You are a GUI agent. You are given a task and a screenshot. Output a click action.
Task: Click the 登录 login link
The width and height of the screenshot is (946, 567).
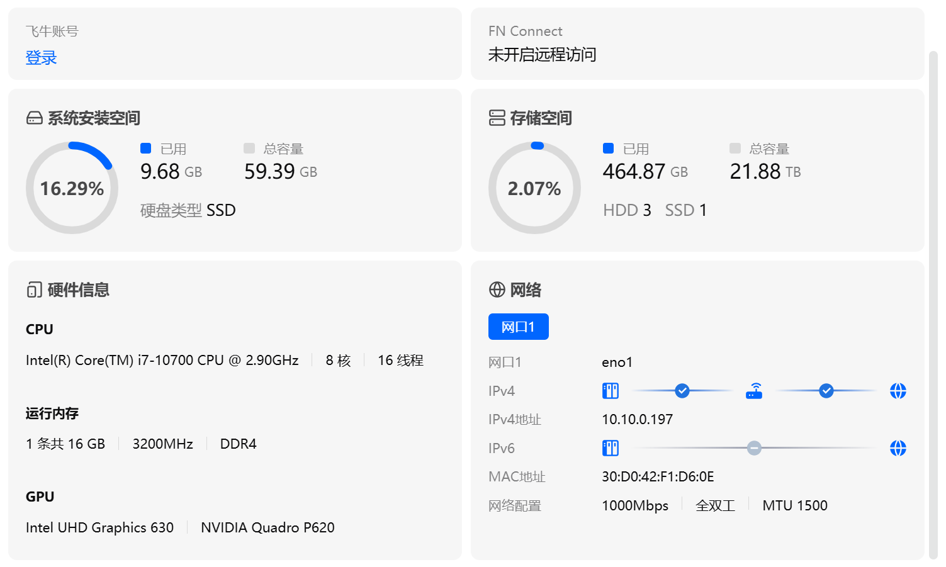pos(41,58)
